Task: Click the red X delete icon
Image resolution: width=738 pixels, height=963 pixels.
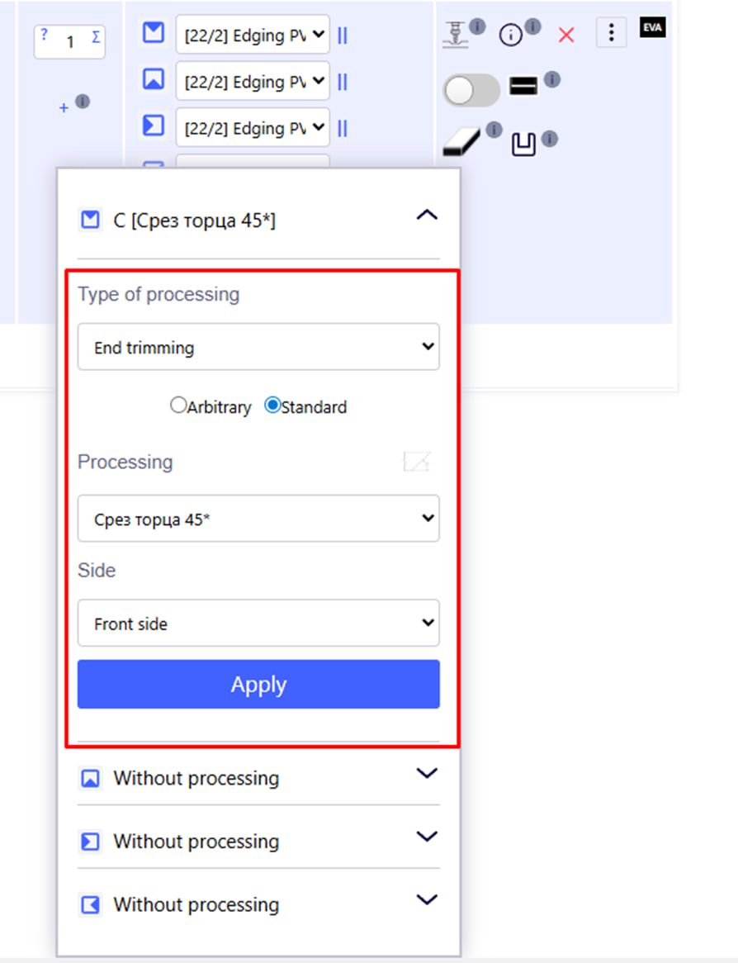Action: [566, 35]
